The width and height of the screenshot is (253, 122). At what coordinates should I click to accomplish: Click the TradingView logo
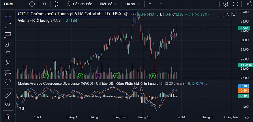[22, 108]
